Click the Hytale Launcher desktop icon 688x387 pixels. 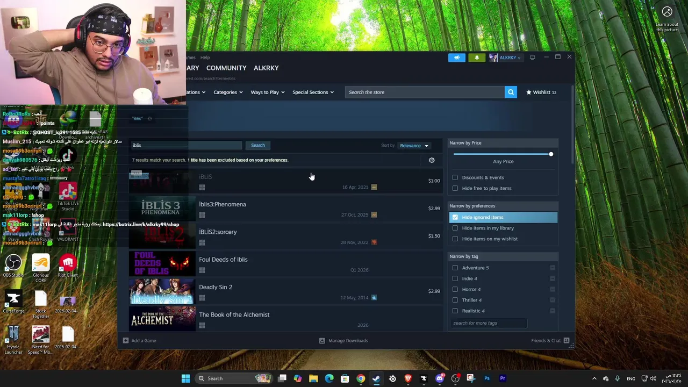click(x=13, y=340)
